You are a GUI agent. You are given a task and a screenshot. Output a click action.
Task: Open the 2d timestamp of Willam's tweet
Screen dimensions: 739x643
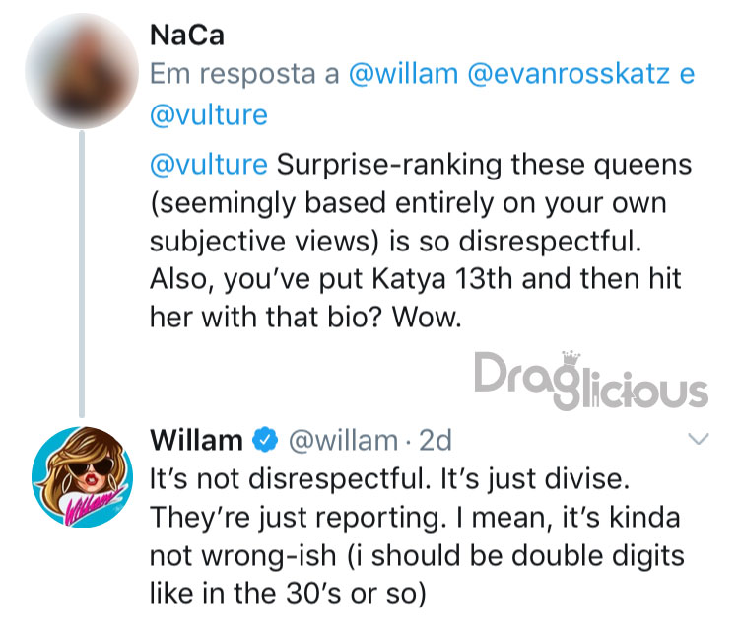coord(436,440)
